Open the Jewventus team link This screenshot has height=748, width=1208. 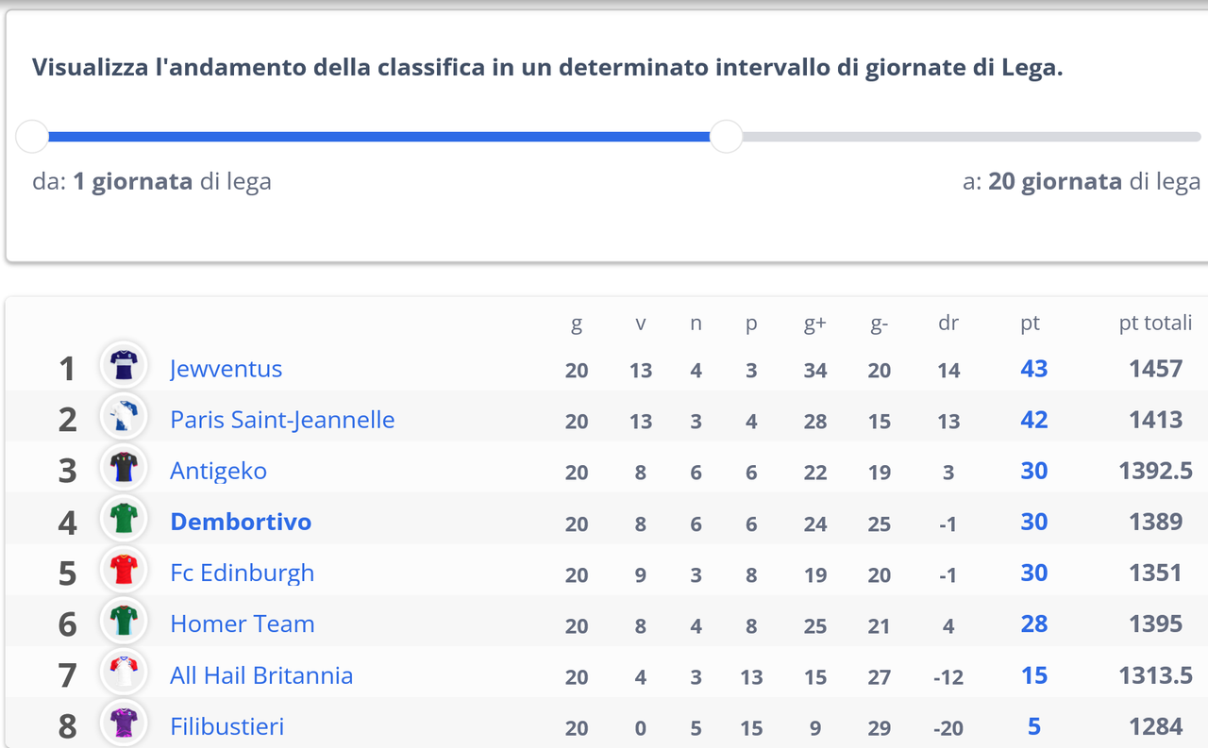(x=226, y=369)
